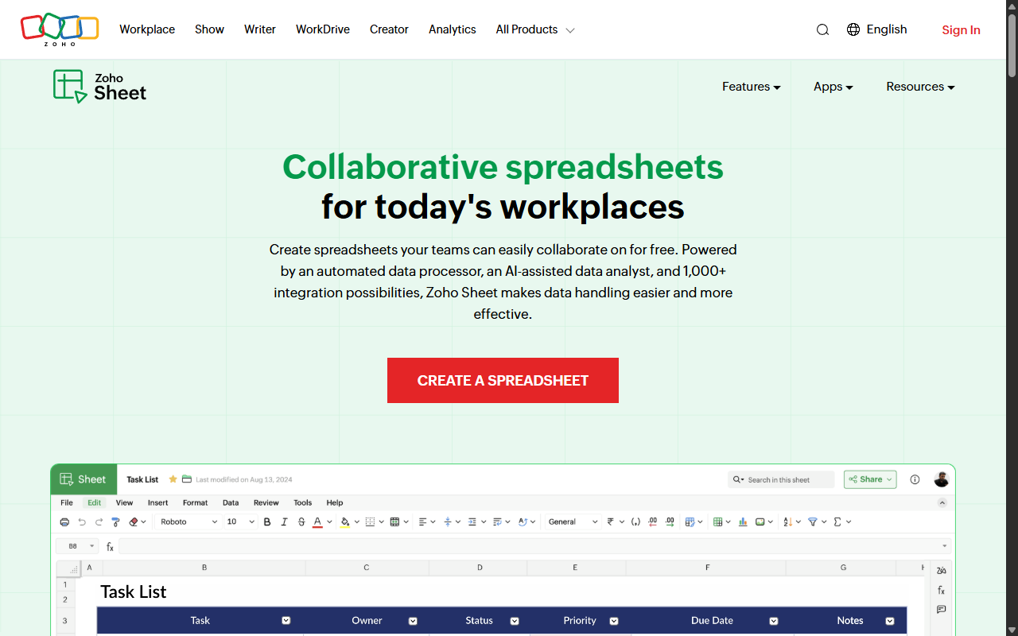
Task: Insert a chart from the toolbar
Action: 743,522
